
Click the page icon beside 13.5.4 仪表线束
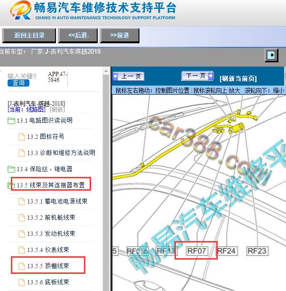22,250
